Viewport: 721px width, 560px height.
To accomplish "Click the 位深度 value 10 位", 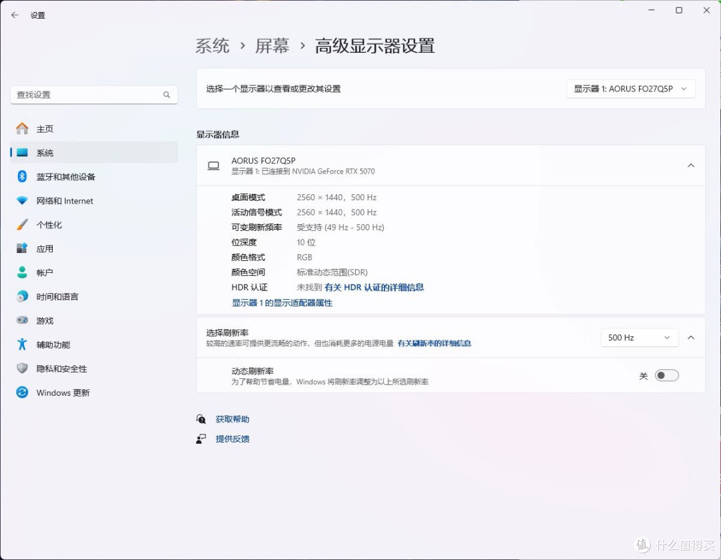I will [306, 242].
